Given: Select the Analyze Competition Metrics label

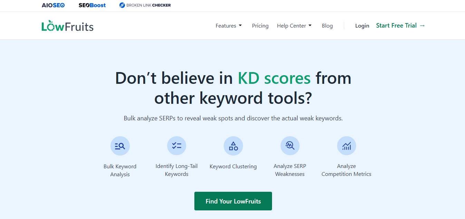Looking at the screenshot, I should [346, 170].
